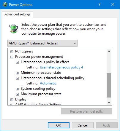Expand System cooling policy

17,89
